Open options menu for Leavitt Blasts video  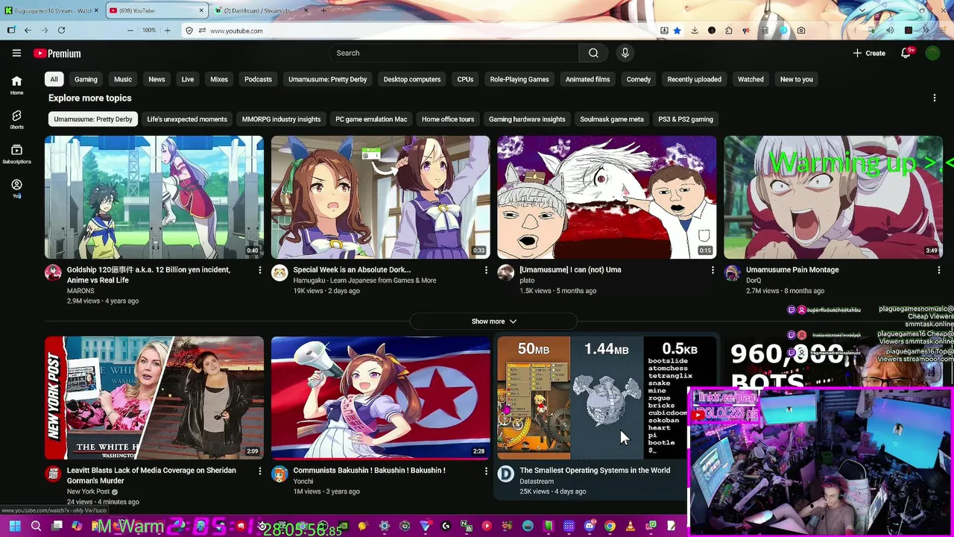click(x=259, y=471)
